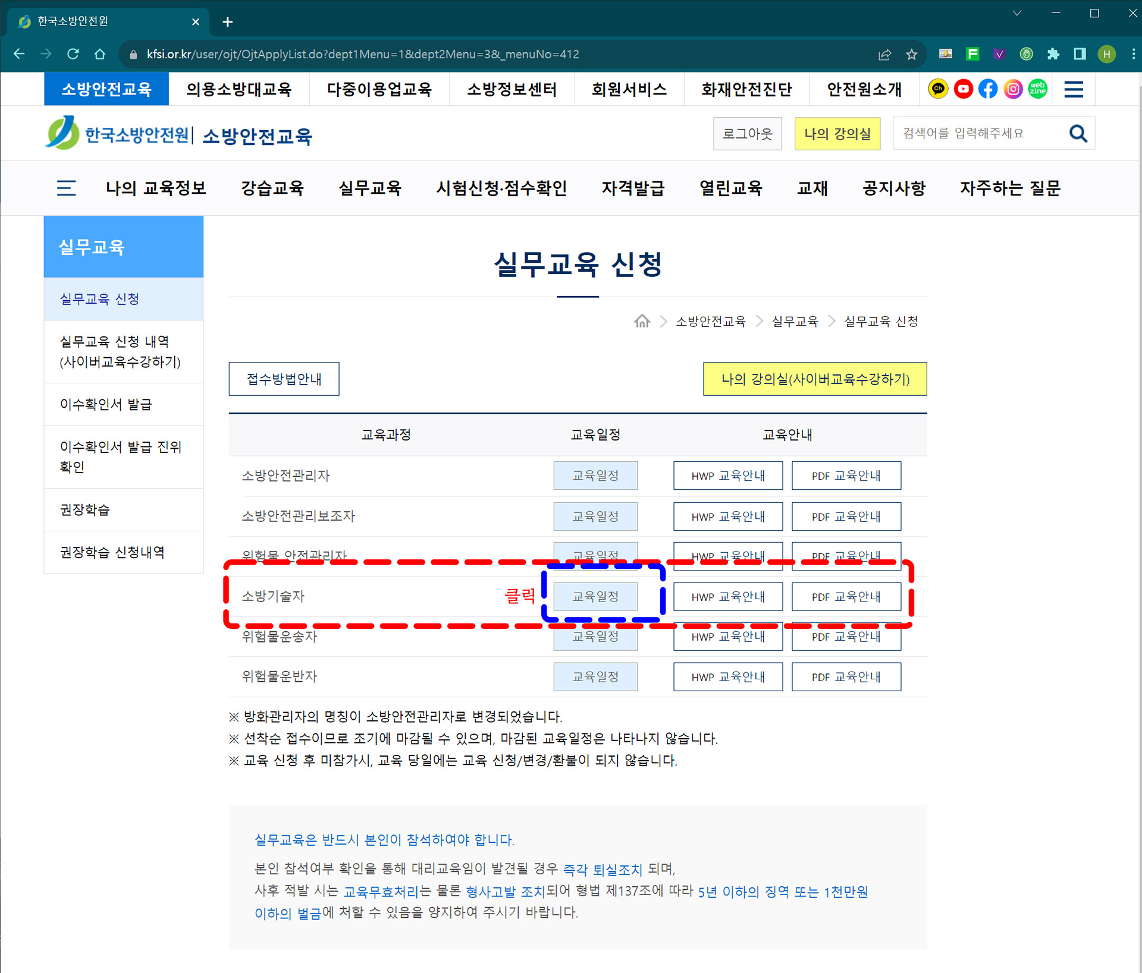Click 교육일정 button for 소방기술자

tap(595, 596)
